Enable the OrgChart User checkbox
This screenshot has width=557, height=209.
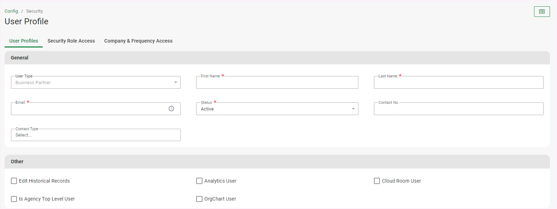point(199,199)
